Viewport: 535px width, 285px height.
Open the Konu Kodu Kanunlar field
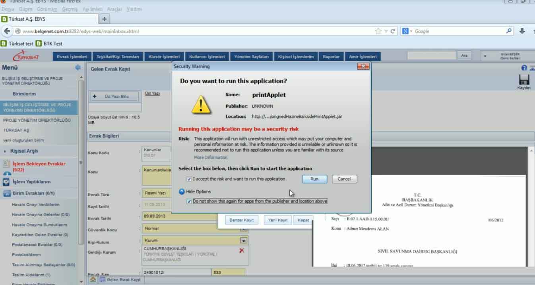point(157,153)
